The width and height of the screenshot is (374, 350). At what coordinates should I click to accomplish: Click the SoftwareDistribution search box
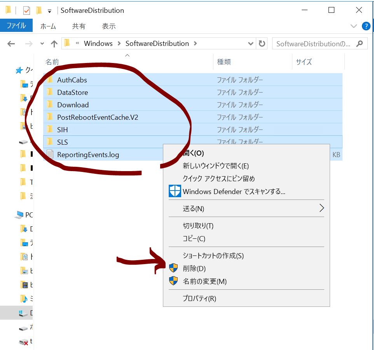click(x=313, y=44)
